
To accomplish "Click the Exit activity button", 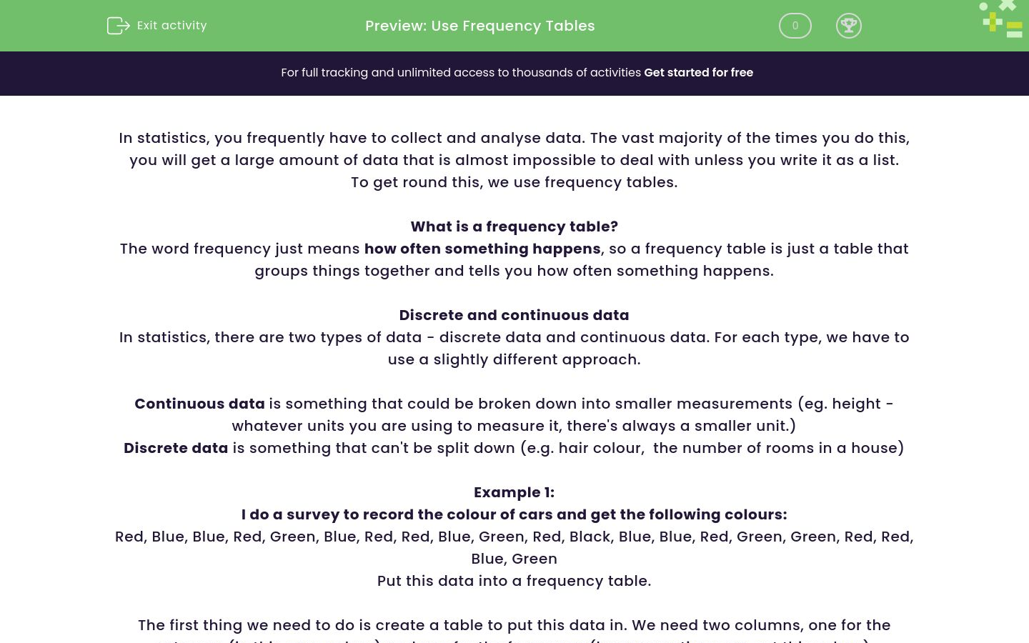I will coord(156,26).
